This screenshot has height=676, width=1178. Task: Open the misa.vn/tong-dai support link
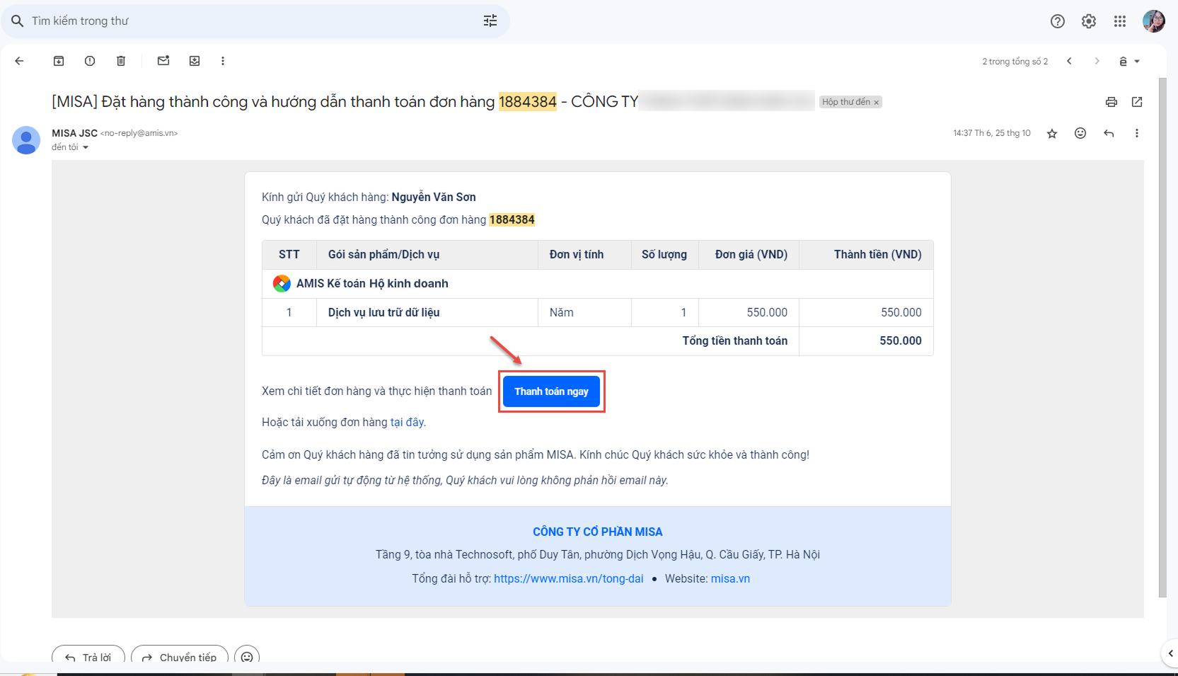[569, 578]
